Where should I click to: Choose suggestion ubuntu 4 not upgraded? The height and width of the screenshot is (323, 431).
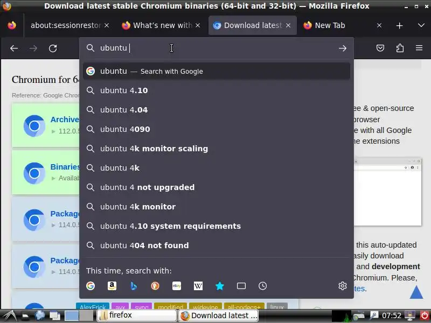pyautogui.click(x=217, y=187)
